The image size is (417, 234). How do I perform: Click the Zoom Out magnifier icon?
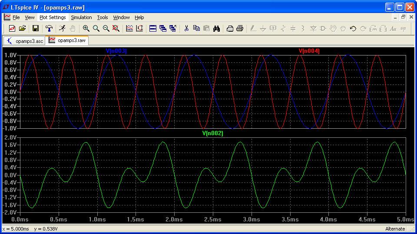[106, 29]
